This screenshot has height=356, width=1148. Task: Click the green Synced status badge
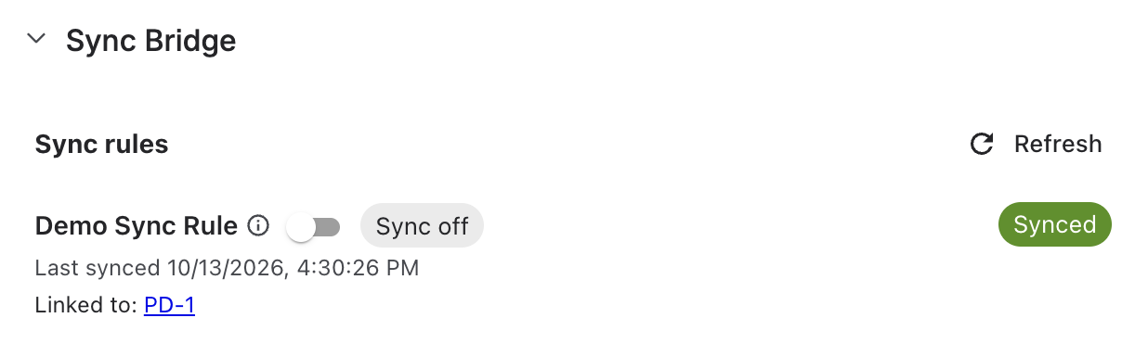(1054, 224)
